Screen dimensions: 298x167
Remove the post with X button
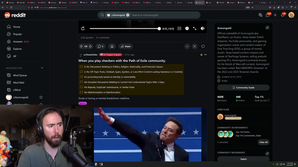point(195,46)
